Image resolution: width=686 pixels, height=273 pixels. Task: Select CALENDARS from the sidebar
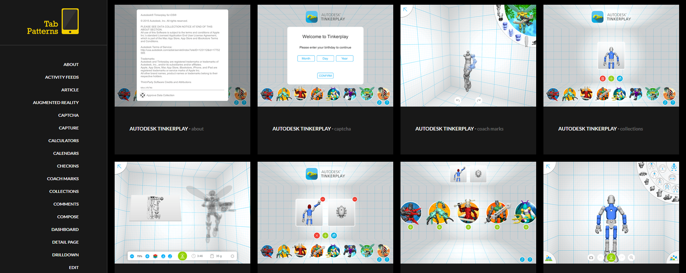point(66,153)
